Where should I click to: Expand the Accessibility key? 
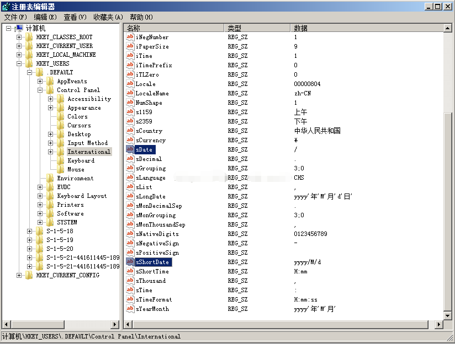(50, 99)
